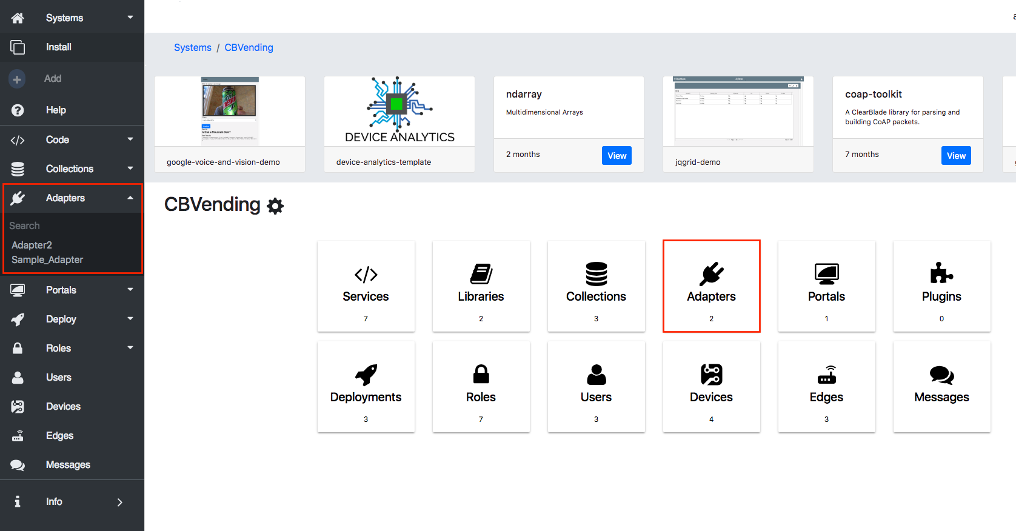Select Install in the sidebar menu

click(x=58, y=47)
